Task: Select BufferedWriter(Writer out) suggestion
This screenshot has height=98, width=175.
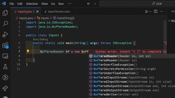Action: [x=132, y=94]
